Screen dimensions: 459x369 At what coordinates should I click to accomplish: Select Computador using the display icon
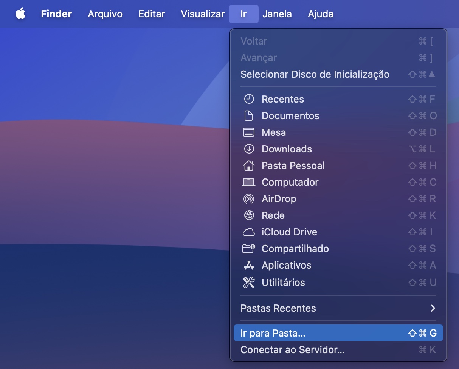(249, 182)
